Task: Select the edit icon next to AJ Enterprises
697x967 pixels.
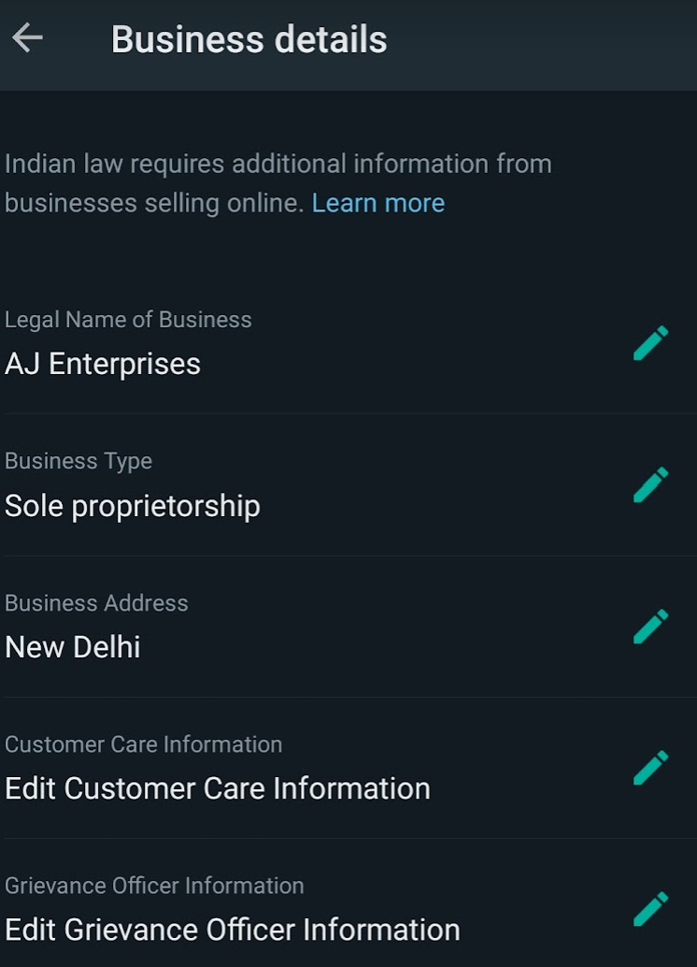Action: [650, 342]
